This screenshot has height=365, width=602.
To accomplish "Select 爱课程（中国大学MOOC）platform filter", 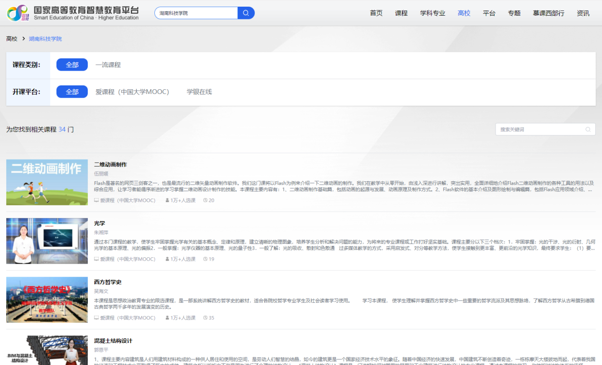I will click(x=132, y=92).
